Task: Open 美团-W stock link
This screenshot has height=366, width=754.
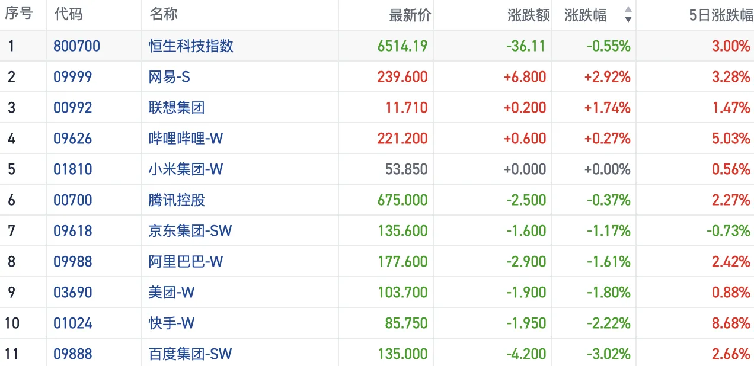Action: point(172,293)
